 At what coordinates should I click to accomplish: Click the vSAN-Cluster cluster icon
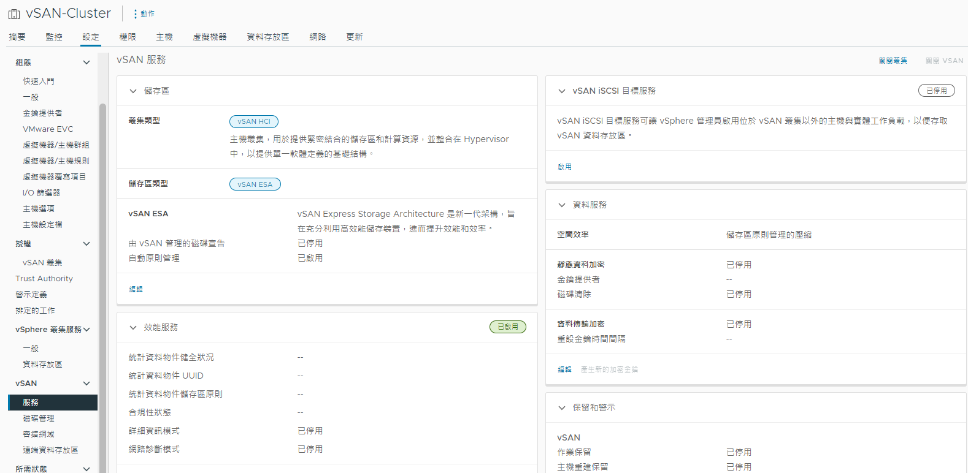[13, 13]
